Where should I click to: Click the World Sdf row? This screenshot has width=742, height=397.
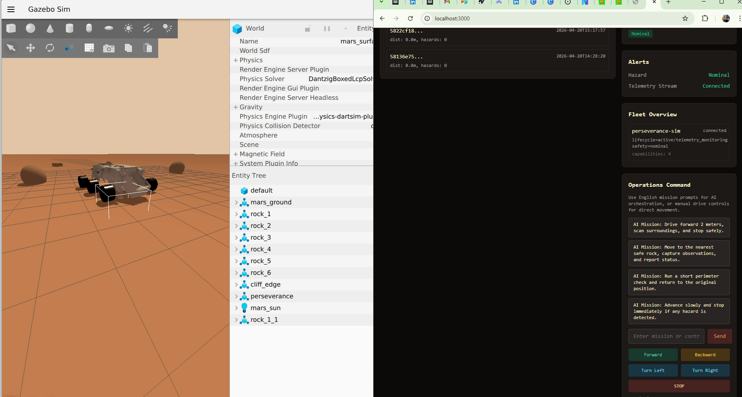click(301, 51)
